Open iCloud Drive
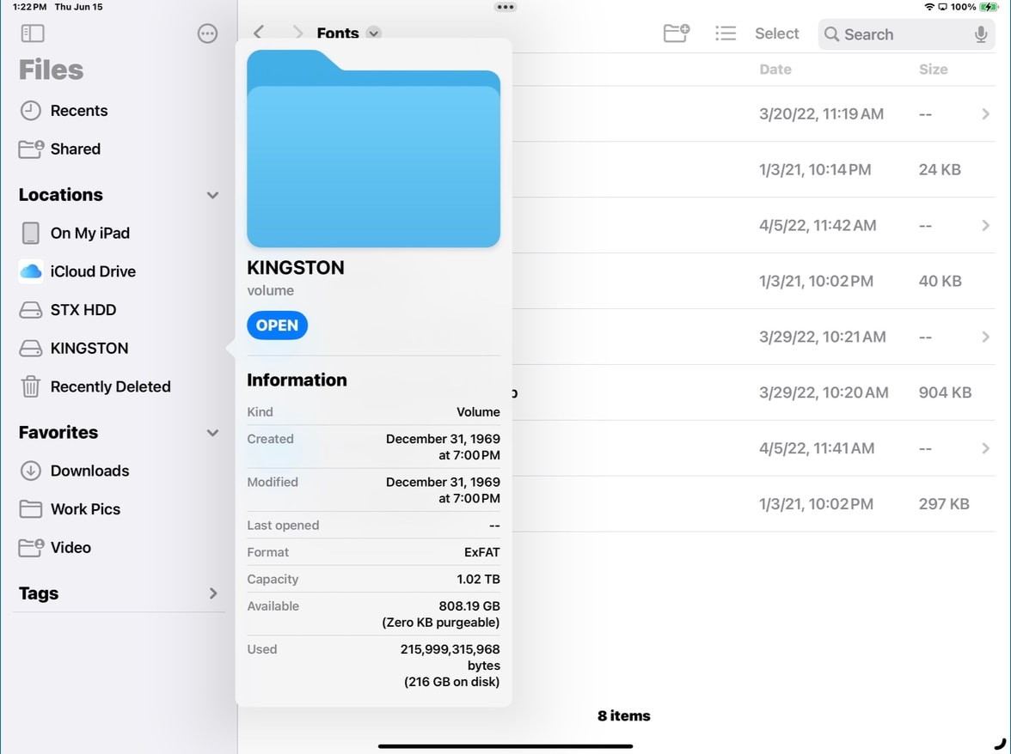The height and width of the screenshot is (754, 1011). coord(119,271)
